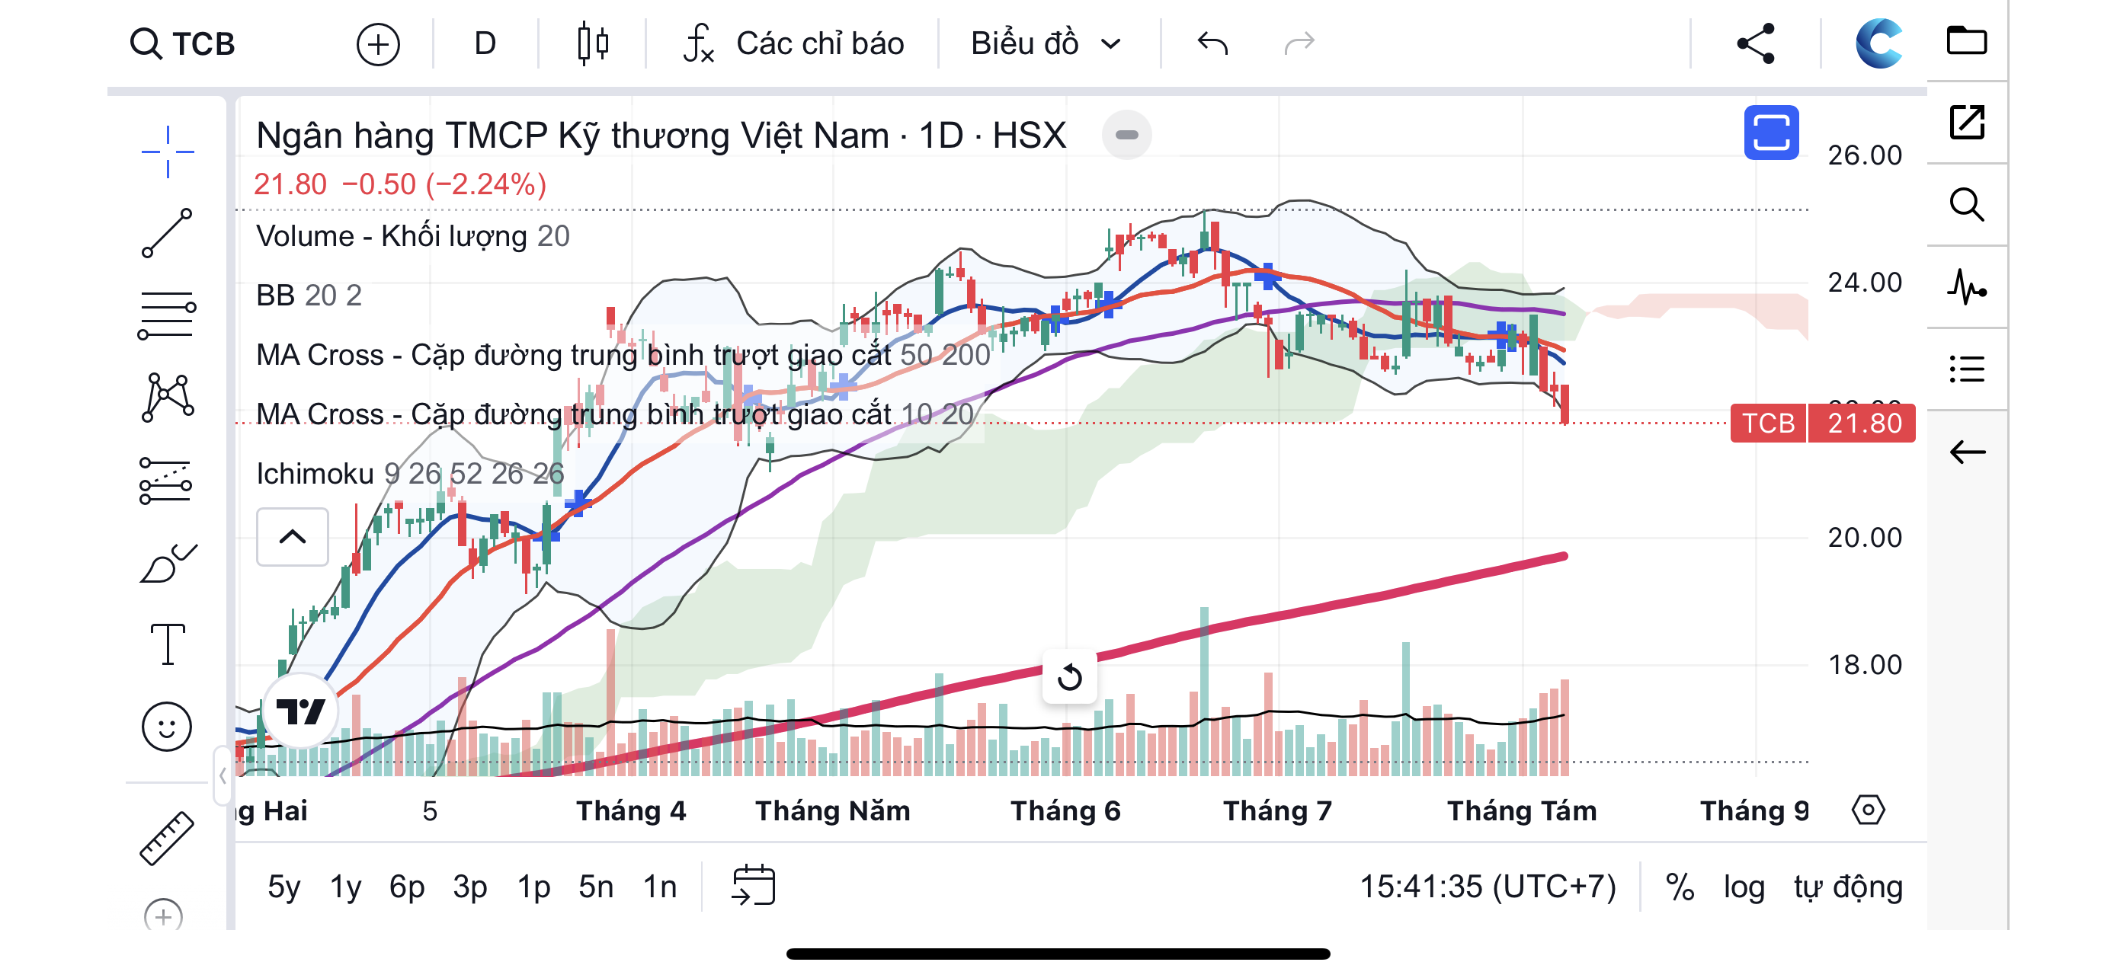Viewport: 2117px width, 978px height.
Task: Open time axis settings hexagon icon
Action: (x=1868, y=810)
